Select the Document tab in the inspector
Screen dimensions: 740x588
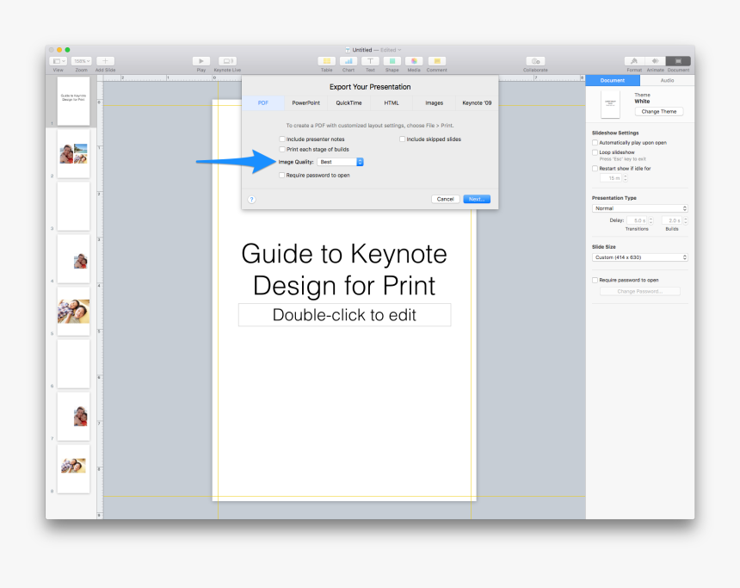click(x=613, y=80)
